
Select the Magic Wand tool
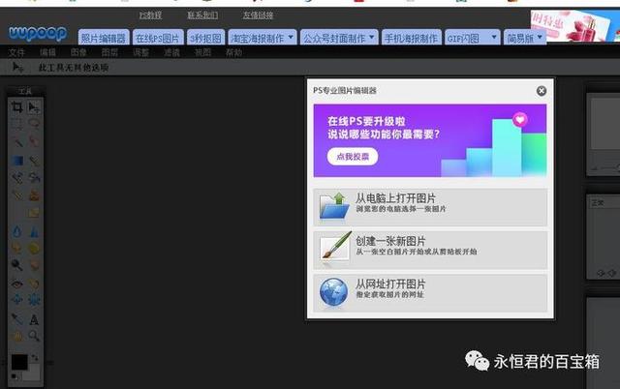(x=16, y=142)
